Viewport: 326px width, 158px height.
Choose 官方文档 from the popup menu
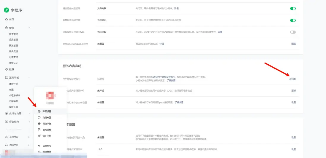[x=51, y=130]
